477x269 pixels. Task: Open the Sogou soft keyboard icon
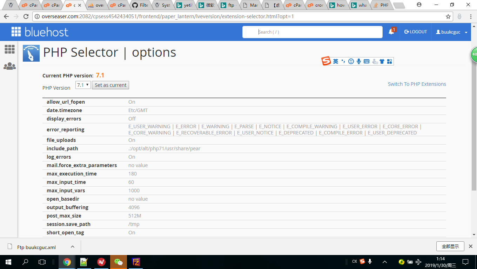click(x=367, y=61)
